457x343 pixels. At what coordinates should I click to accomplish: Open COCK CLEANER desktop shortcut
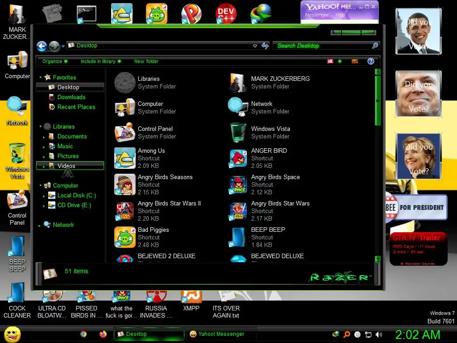pyautogui.click(x=17, y=301)
